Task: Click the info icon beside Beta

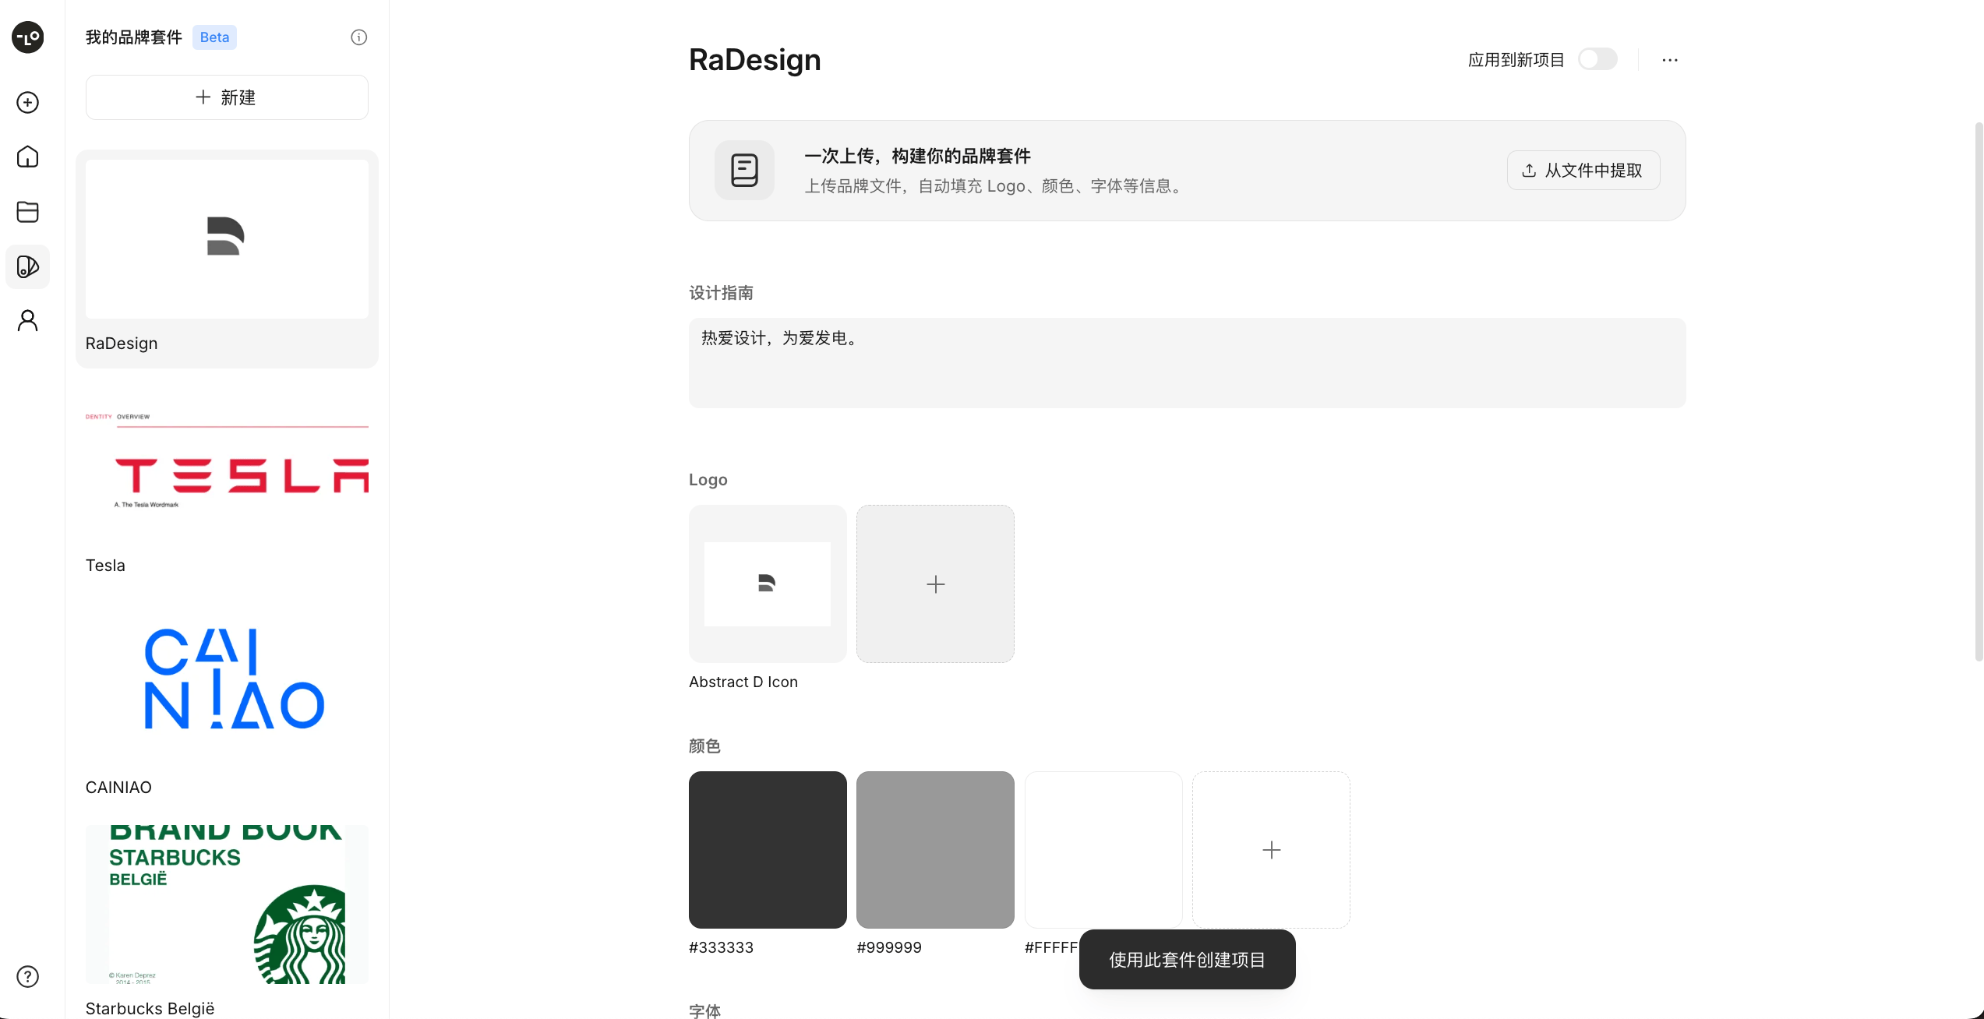Action: pos(358,37)
